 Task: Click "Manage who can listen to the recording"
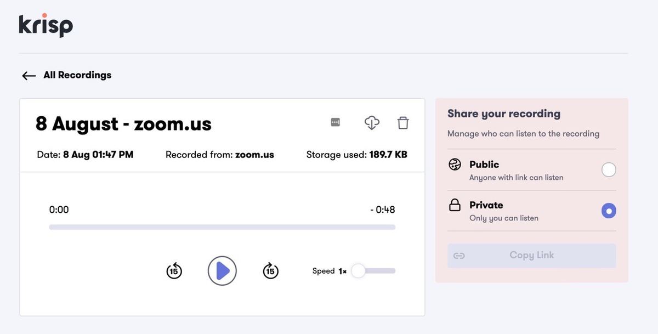[x=524, y=134]
